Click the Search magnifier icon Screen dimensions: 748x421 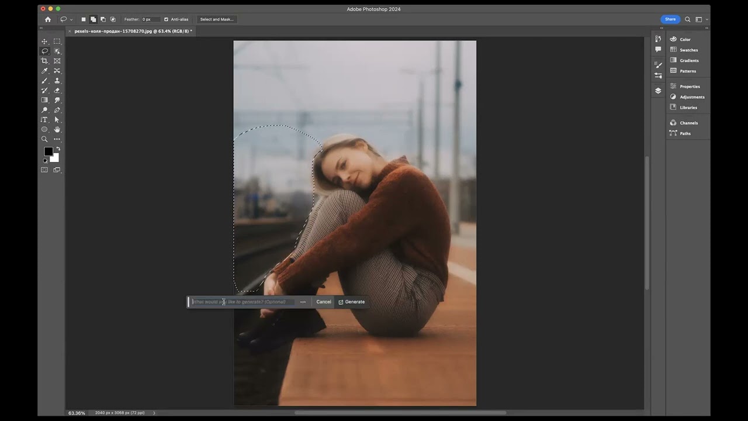pyautogui.click(x=688, y=19)
